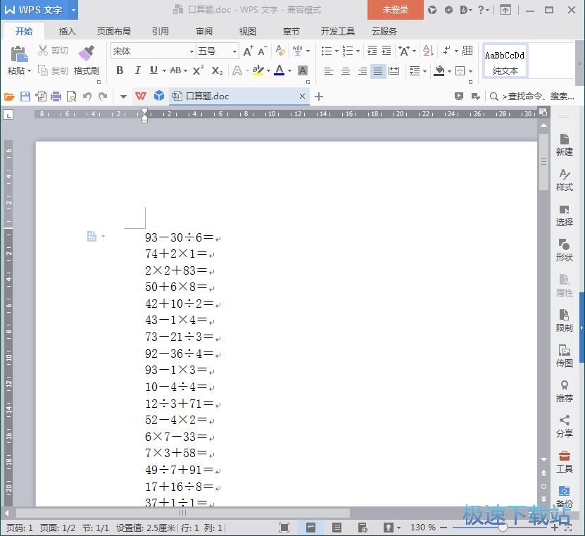585x536 pixels.
Task: Open the sort icon in the ribbon
Action: 428,51
